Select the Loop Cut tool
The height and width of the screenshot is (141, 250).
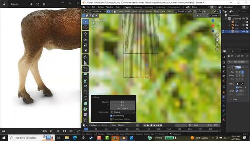pos(86,92)
